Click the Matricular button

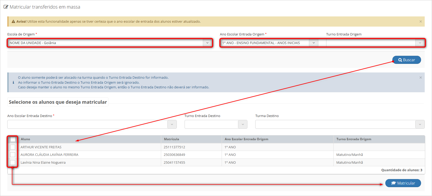pyautogui.click(x=403, y=183)
